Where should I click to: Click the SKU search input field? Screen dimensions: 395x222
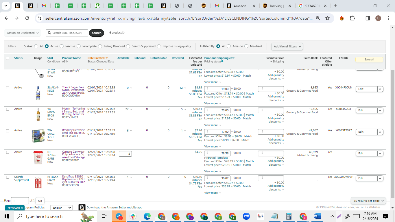click(67, 33)
